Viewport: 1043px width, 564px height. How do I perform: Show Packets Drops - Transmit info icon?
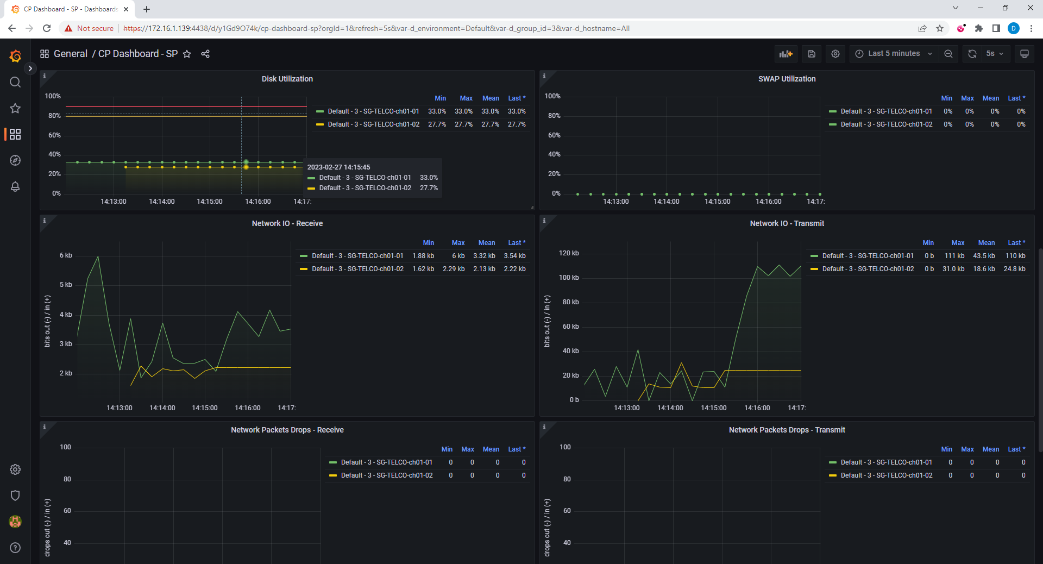[544, 427]
